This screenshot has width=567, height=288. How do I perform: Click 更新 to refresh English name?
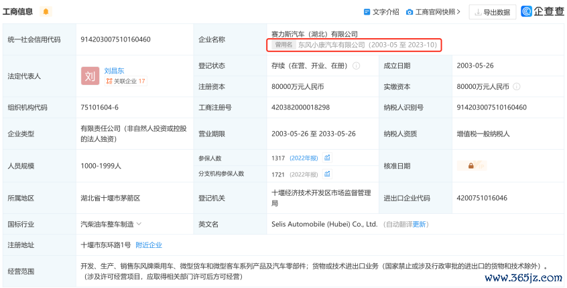(419, 225)
